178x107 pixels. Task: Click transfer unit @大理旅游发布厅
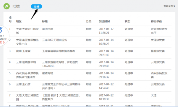(x=159, y=31)
